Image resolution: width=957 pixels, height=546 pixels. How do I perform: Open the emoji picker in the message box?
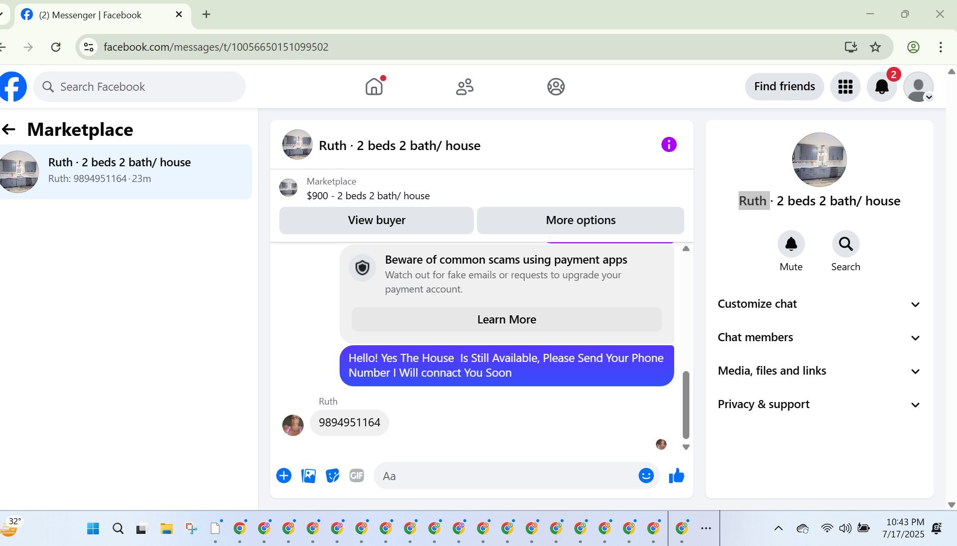click(646, 476)
